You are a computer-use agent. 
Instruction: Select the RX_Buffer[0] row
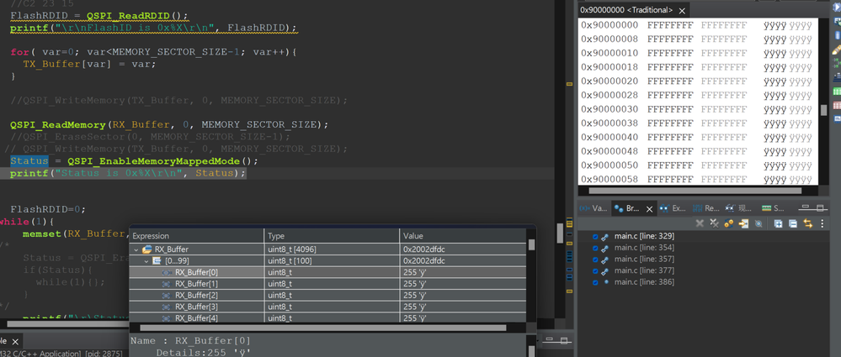(327, 272)
